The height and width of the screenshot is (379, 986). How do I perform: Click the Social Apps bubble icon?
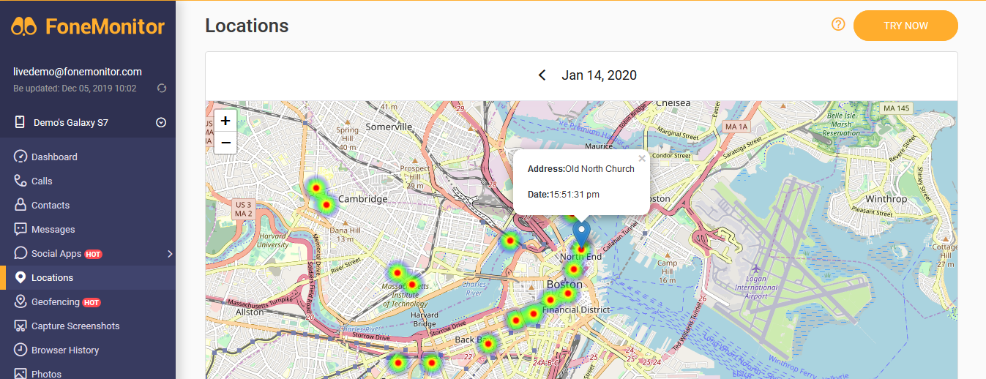pos(20,253)
